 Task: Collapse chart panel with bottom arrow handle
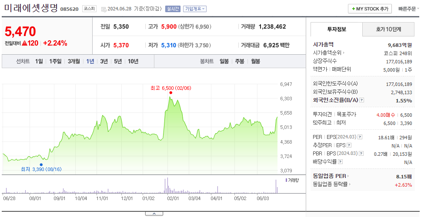[154, 214]
